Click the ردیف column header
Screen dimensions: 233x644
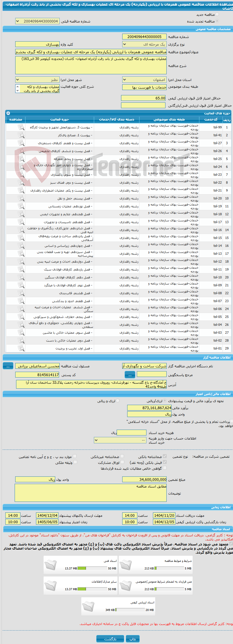pyautogui.click(x=227, y=119)
